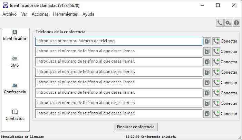Open the Identificador sidebar panel
242x140 pixels.
[15, 35]
